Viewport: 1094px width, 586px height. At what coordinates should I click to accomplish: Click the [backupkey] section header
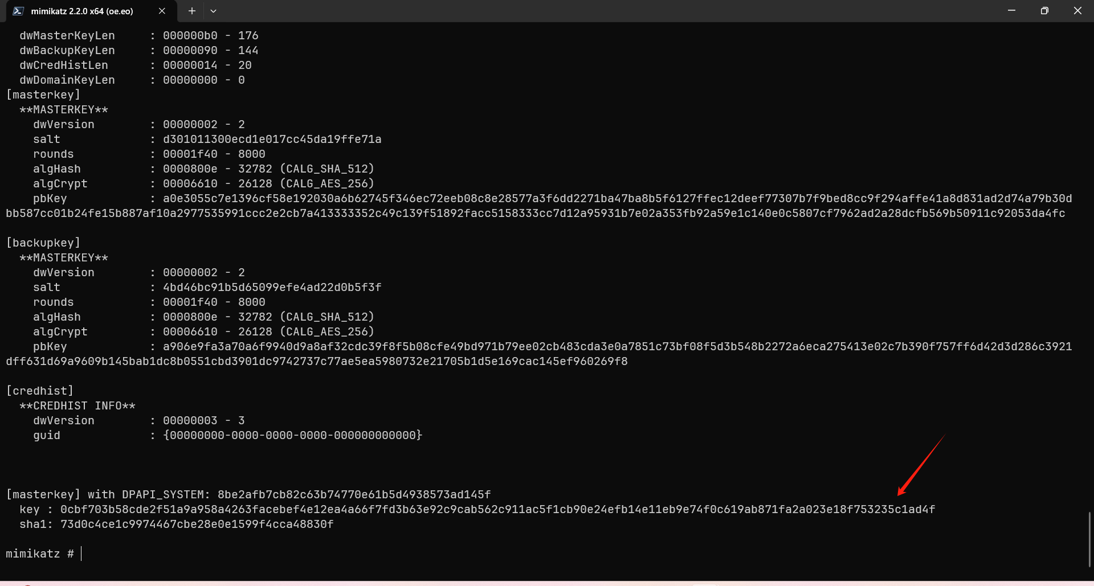point(43,243)
